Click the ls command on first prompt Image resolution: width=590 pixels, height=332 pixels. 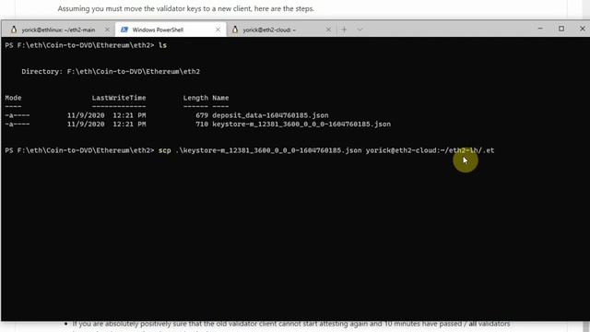(x=162, y=45)
